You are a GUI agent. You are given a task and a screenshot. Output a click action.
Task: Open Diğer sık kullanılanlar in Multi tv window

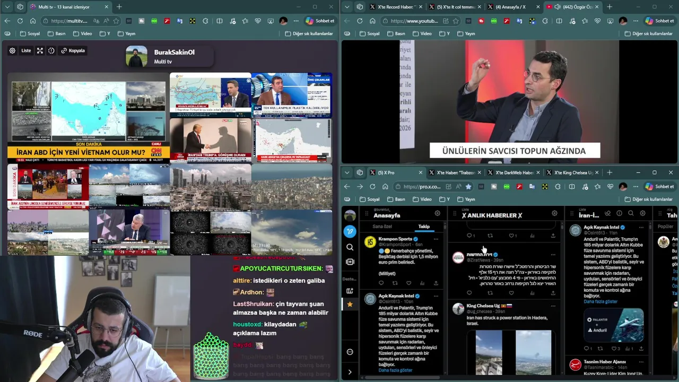tap(309, 33)
